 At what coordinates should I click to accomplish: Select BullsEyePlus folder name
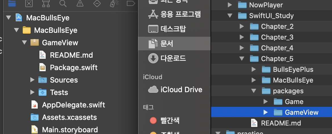point(293,70)
